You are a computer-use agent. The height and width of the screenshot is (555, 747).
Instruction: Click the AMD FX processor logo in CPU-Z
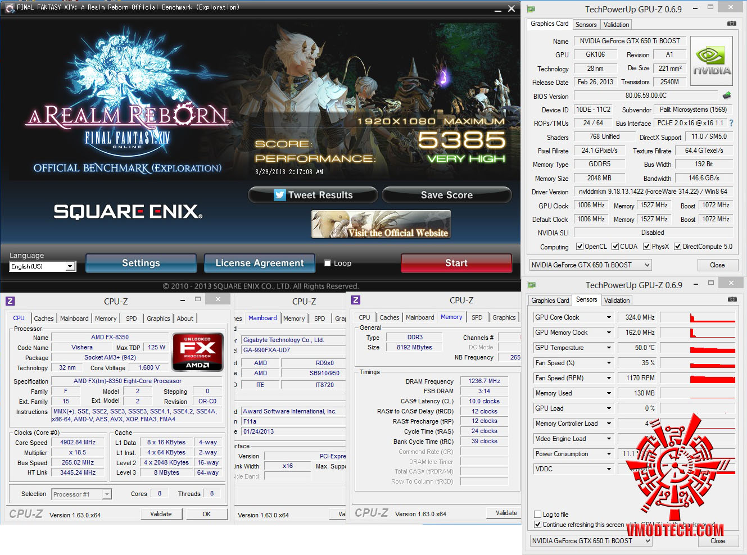click(x=198, y=352)
